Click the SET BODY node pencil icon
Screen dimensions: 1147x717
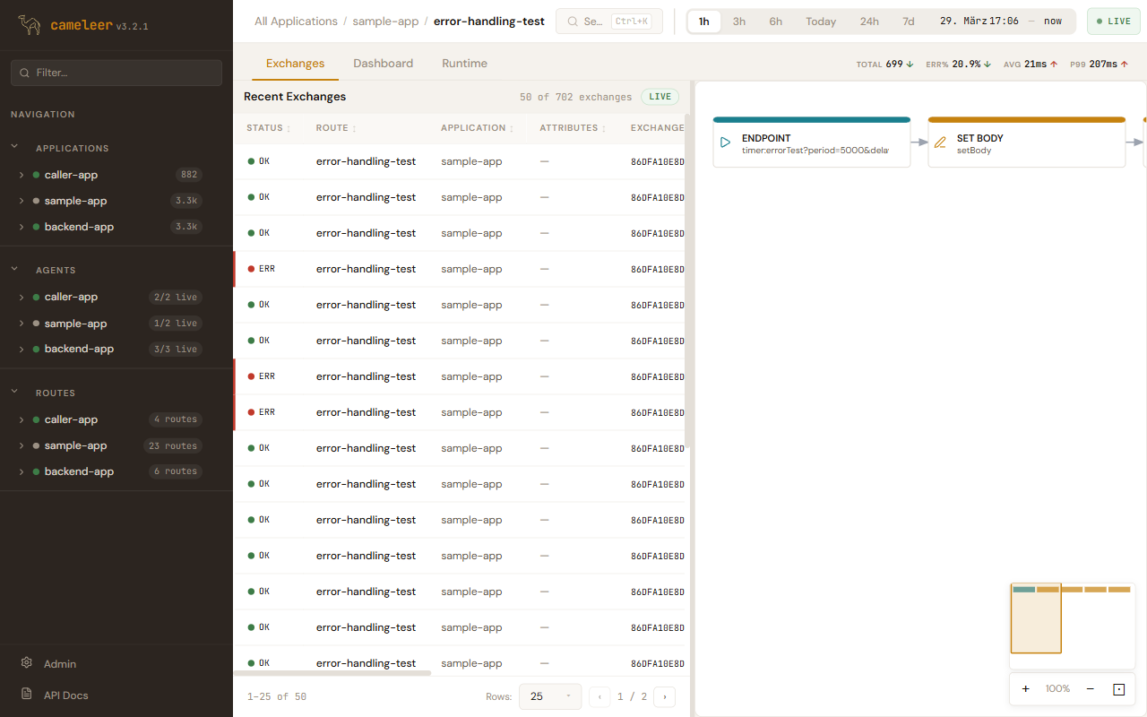[940, 143]
